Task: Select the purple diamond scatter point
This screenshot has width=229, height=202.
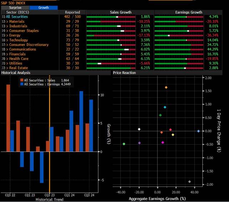Action: click(x=139, y=143)
